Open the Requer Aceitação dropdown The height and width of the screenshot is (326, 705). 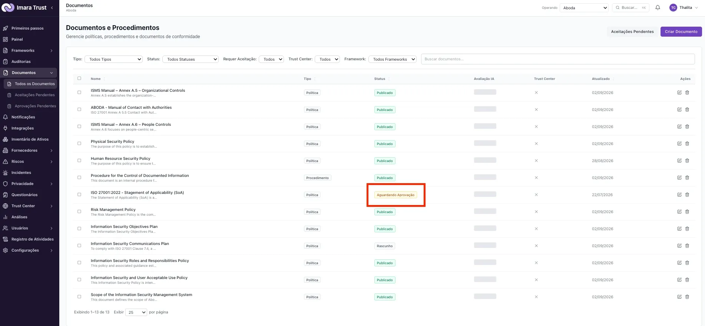tap(271, 59)
